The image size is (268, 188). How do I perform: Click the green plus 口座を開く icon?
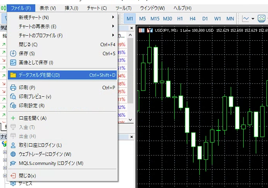pos(13,118)
